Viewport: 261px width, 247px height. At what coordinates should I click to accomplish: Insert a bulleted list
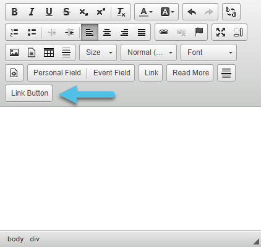click(x=32, y=32)
